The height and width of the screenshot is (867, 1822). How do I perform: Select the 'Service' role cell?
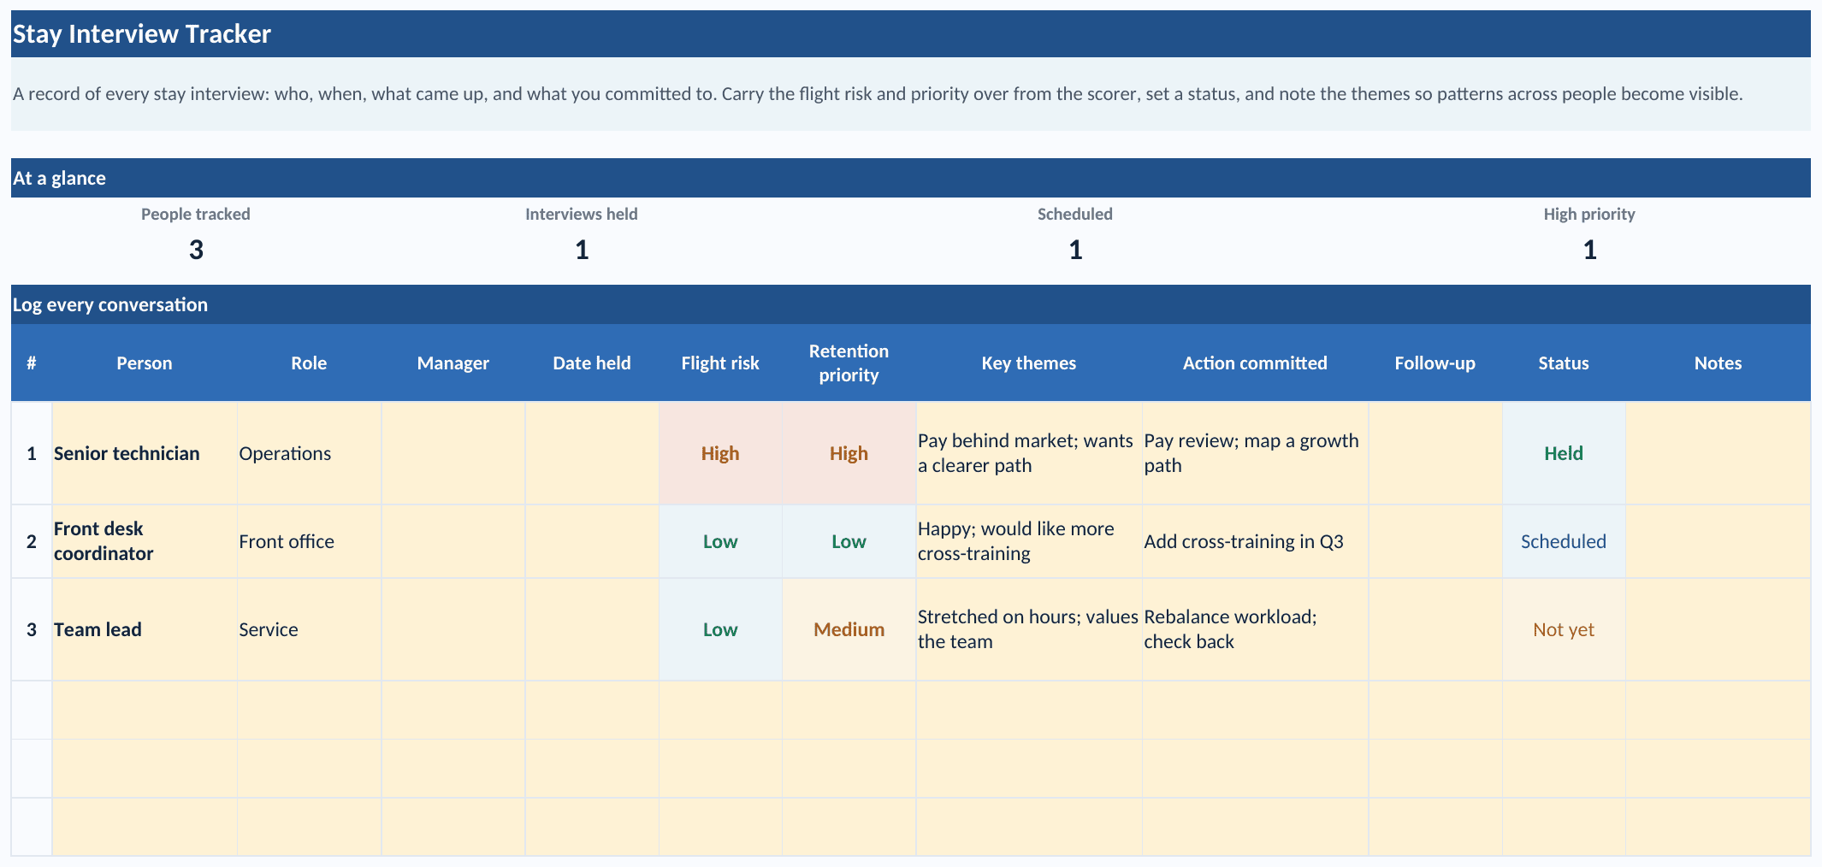coord(309,629)
